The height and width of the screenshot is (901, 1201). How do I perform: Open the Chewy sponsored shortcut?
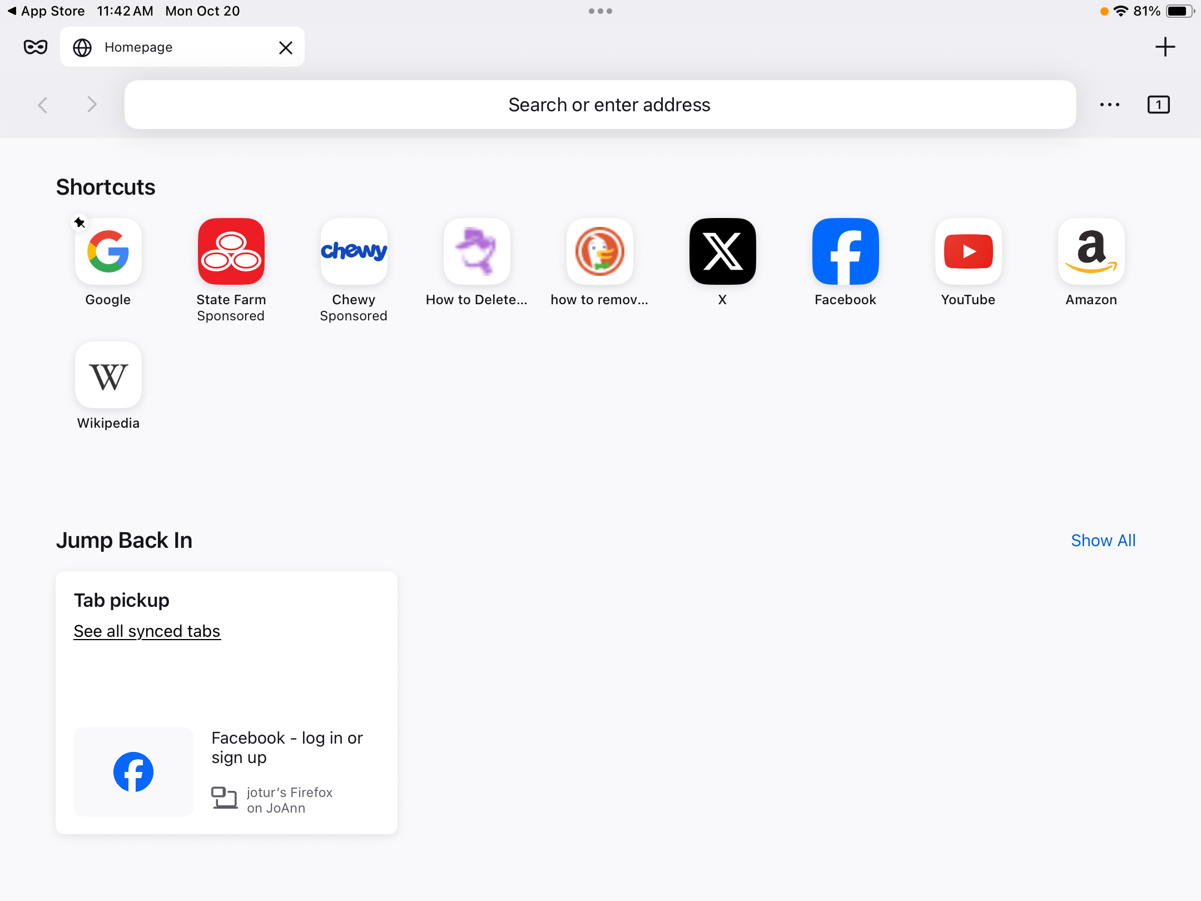click(354, 252)
